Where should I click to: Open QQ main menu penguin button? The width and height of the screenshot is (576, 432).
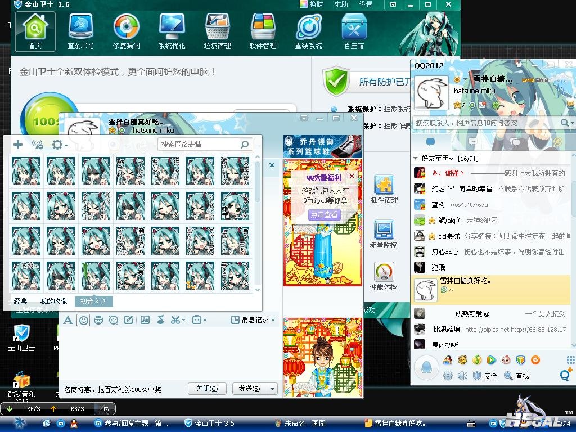coord(426,368)
